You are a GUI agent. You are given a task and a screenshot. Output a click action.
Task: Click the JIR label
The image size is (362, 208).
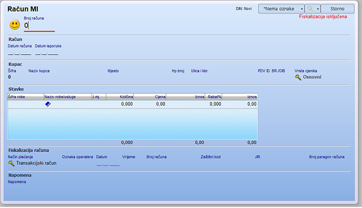click(x=257, y=157)
